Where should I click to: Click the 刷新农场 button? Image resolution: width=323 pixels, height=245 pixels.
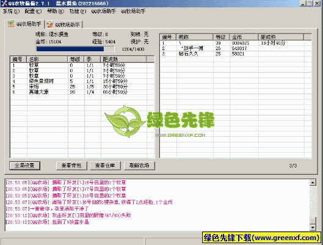[x=139, y=166]
